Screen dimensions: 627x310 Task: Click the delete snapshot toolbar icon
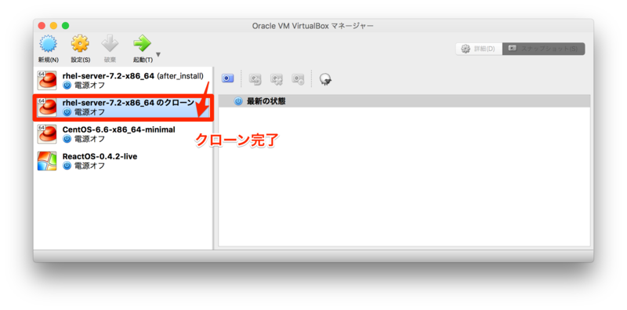coord(277,79)
